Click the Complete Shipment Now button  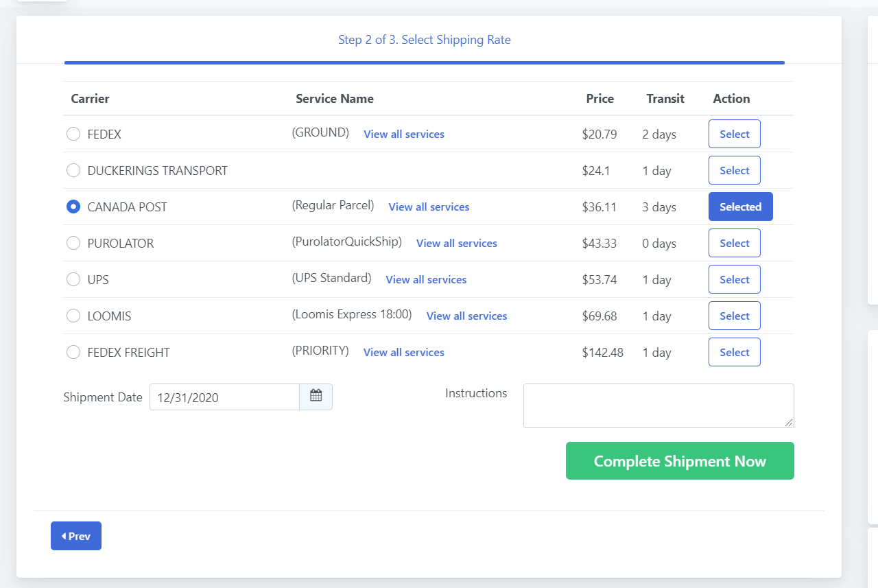pos(679,461)
